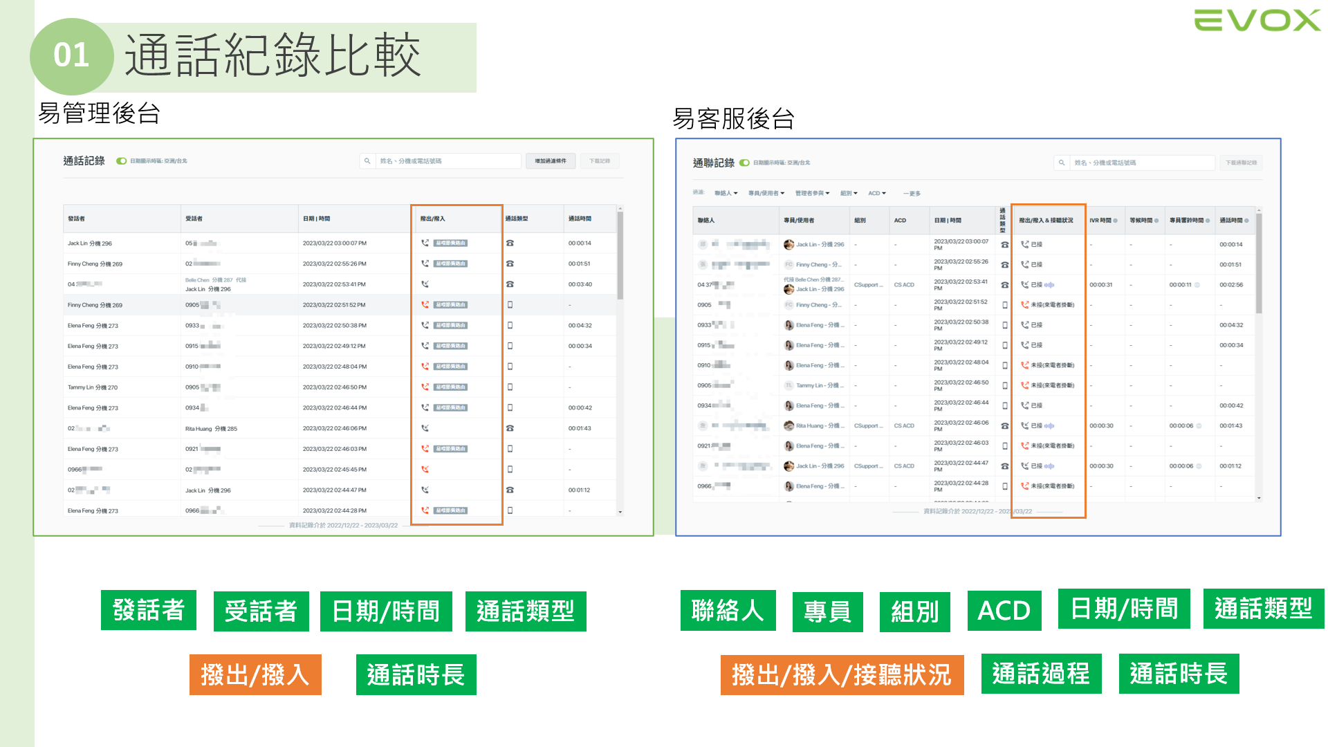Click 00:02:56 duration in 易客服後台 table
The image size is (1328, 747).
click(x=1231, y=285)
